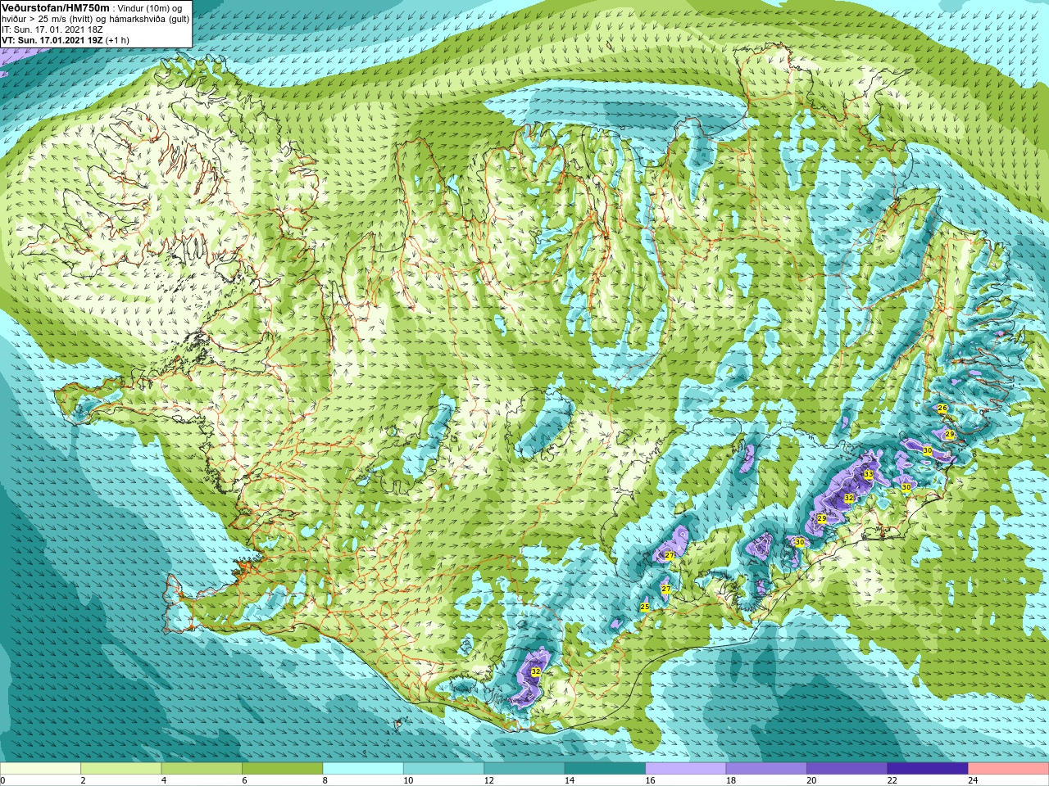Click the legend scale number 24
Image resolution: width=1049 pixels, height=786 pixels.
coord(973,780)
